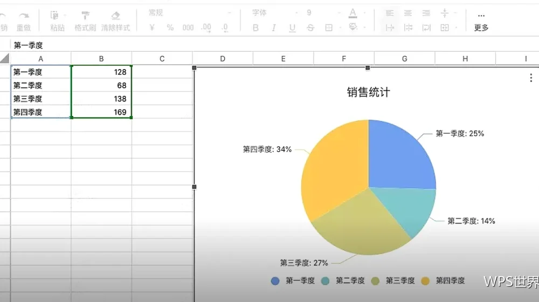Open the number format 常规 dropdown

click(x=190, y=13)
